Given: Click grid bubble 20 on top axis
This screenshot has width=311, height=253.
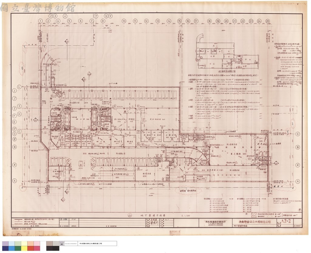Looking at the screenshot, I should click(226, 21).
